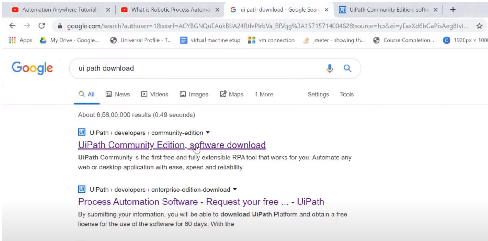The height and width of the screenshot is (241, 488).
Task: Go back with the browser back arrow
Action: pos(12,26)
